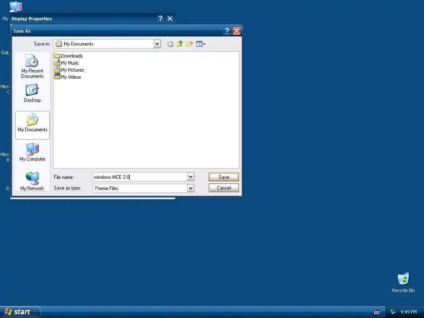The height and width of the screenshot is (318, 424).
Task: Click the taskbar on-screen keyboard icon
Action: [x=377, y=312]
